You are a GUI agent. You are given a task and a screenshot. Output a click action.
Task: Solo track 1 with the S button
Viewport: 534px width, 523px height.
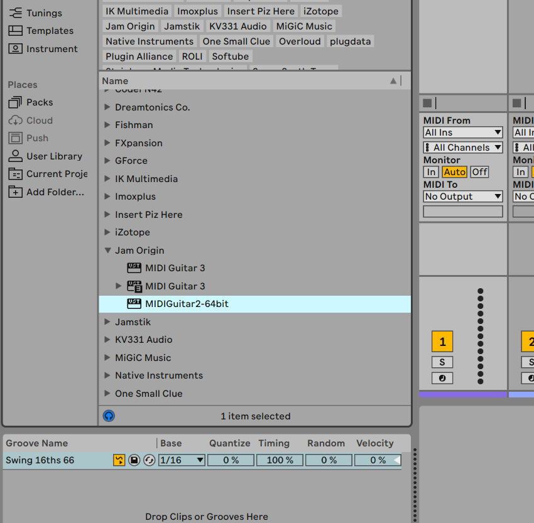click(442, 362)
